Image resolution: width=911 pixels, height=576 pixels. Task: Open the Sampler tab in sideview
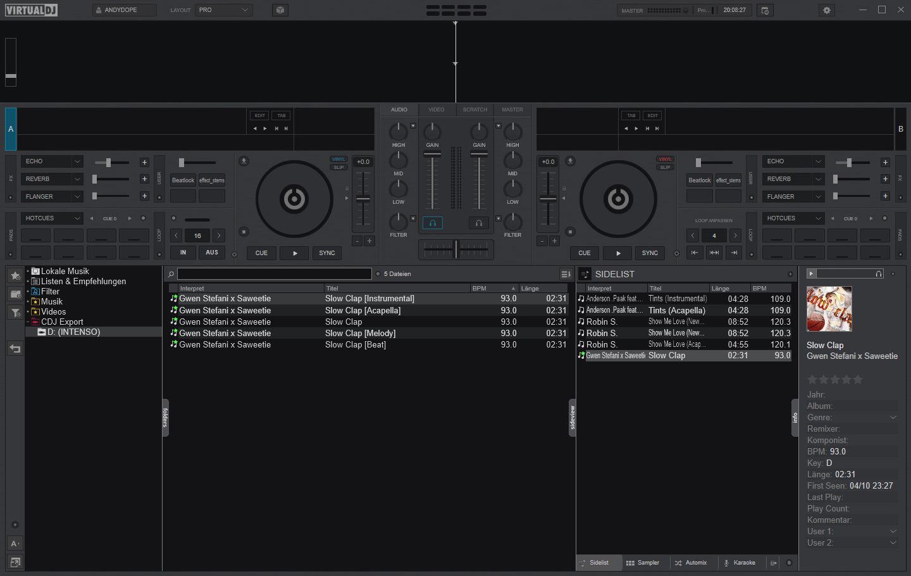coord(643,563)
